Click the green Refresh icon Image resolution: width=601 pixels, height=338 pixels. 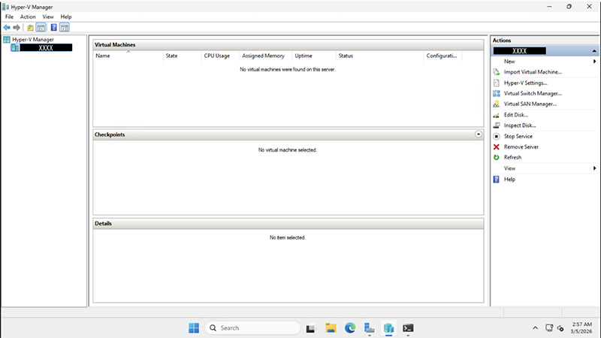[x=496, y=158]
